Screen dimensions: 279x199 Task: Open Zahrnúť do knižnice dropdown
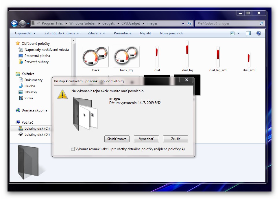(62, 33)
